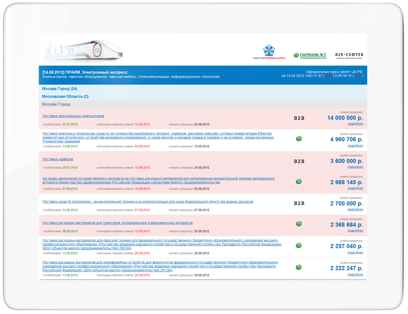The width and height of the screenshot is (408, 314).
Task: Open 'Поставка серверов' auction link
Action: (58, 159)
